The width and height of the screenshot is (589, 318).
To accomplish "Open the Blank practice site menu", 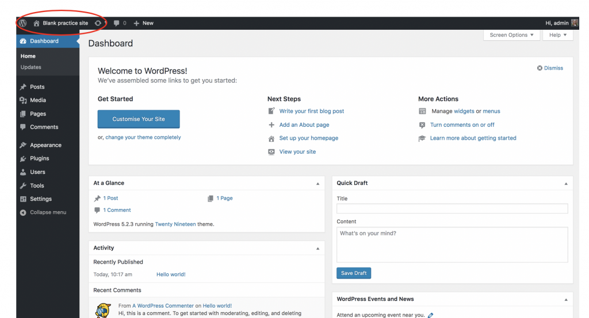I will [66, 24].
